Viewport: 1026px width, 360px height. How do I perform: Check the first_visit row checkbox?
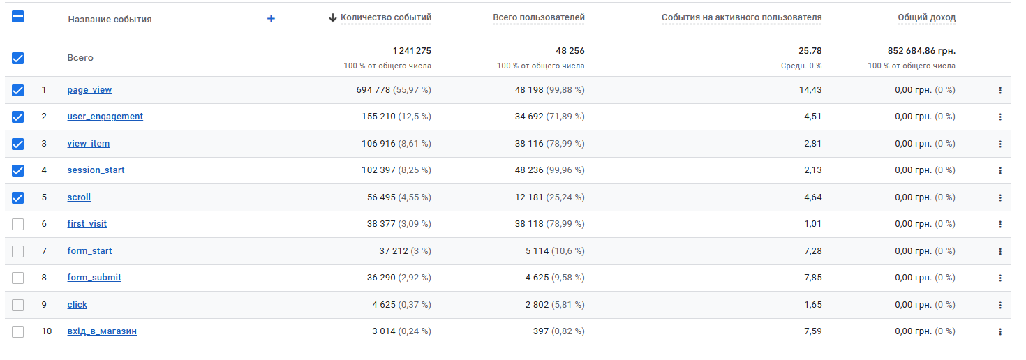(18, 224)
